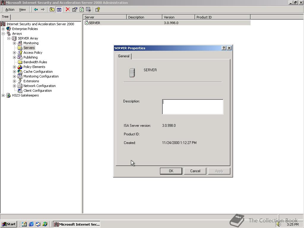304x228 pixels.
Task: Click the Monitoring Configuration icon
Action: [20, 76]
